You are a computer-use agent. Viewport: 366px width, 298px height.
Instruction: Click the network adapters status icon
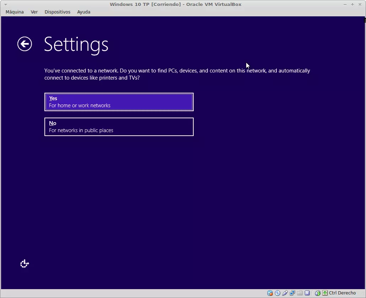click(x=292, y=293)
